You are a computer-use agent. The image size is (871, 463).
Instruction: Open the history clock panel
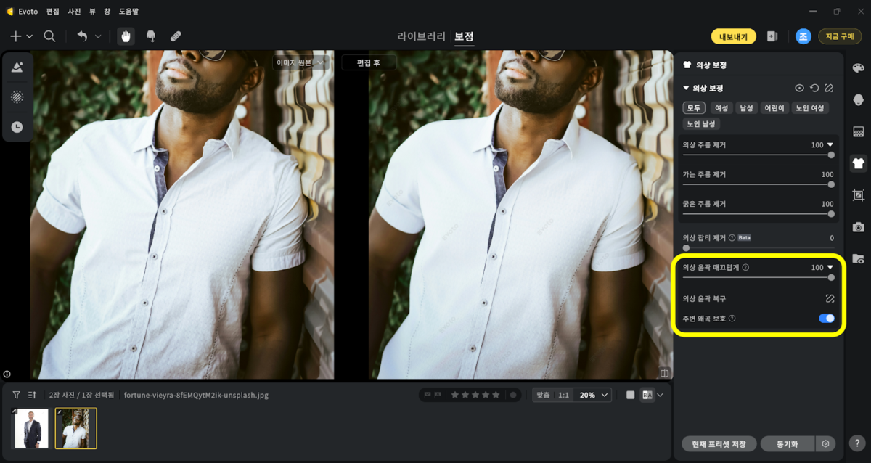point(17,126)
